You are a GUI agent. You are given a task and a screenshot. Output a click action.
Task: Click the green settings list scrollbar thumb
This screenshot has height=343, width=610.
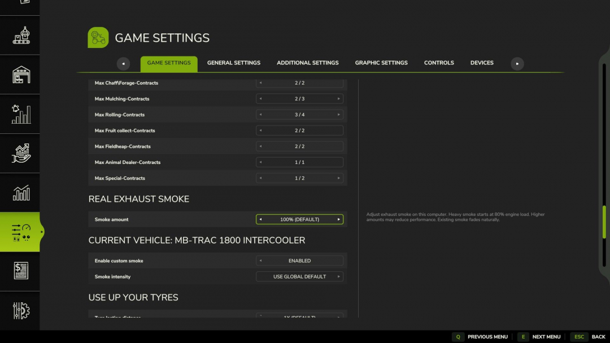tap(604, 222)
